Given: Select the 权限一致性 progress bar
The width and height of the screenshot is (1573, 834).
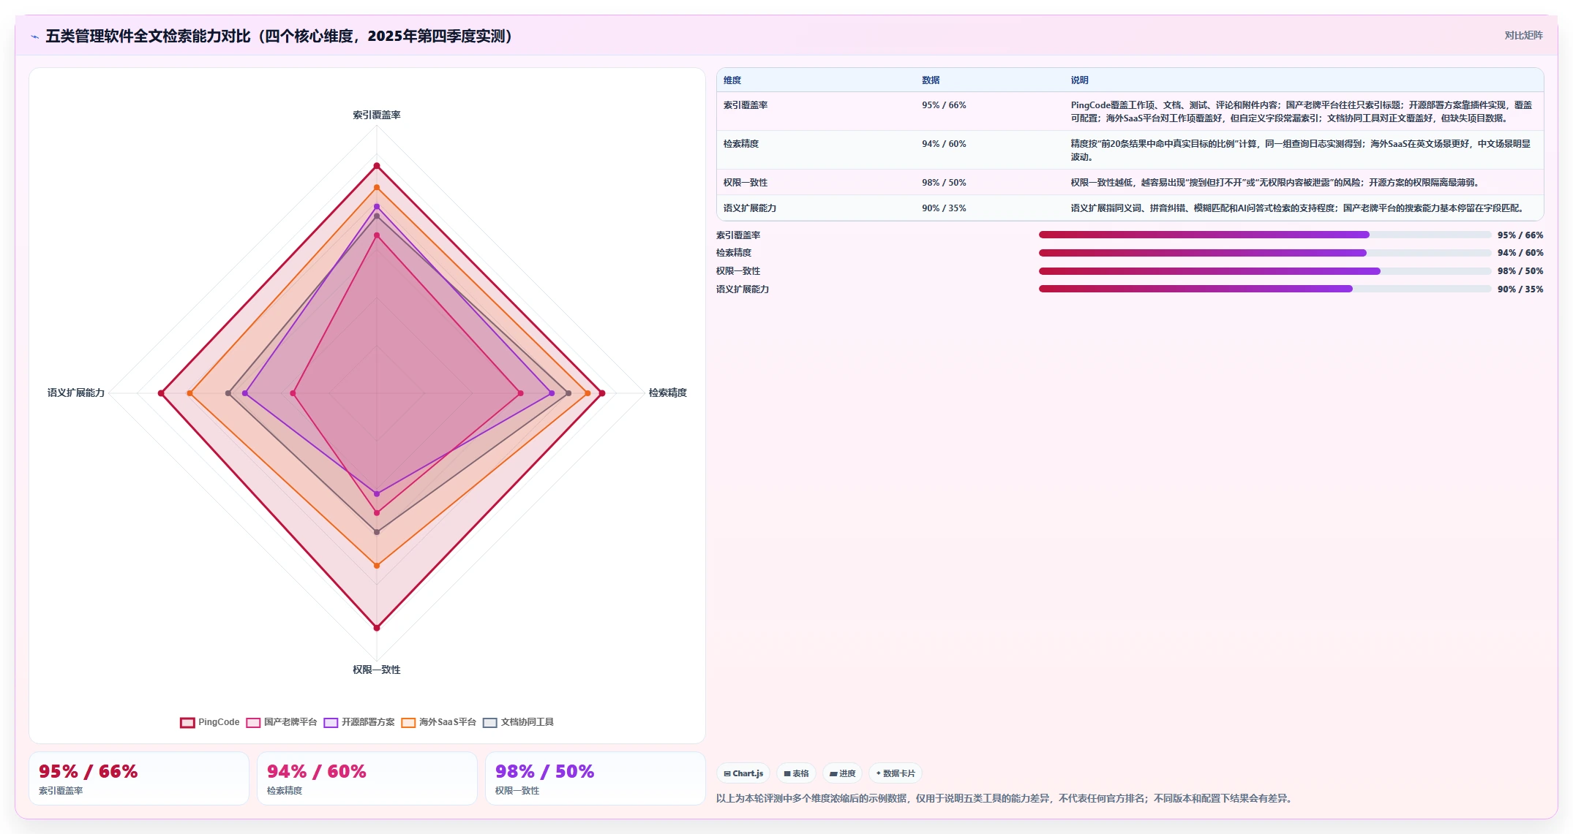Looking at the screenshot, I should (x=1264, y=271).
